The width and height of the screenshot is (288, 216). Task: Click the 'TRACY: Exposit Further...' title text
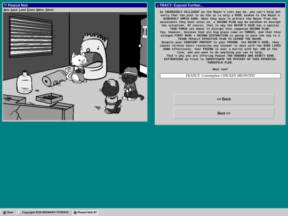[x=181, y=5]
